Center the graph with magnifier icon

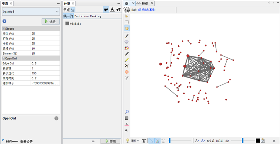[127, 112]
